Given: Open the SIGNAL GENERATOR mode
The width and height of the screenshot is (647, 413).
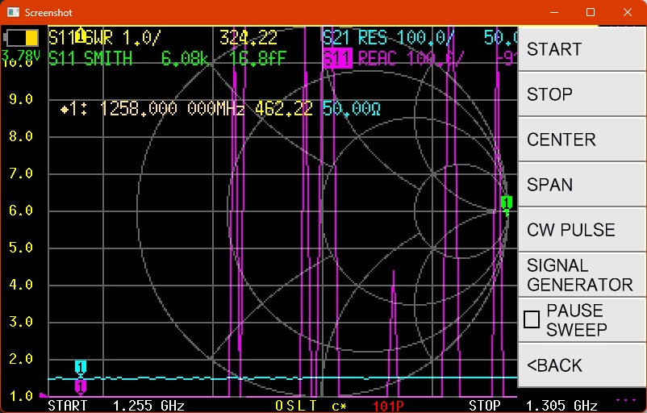Looking at the screenshot, I should (581, 275).
